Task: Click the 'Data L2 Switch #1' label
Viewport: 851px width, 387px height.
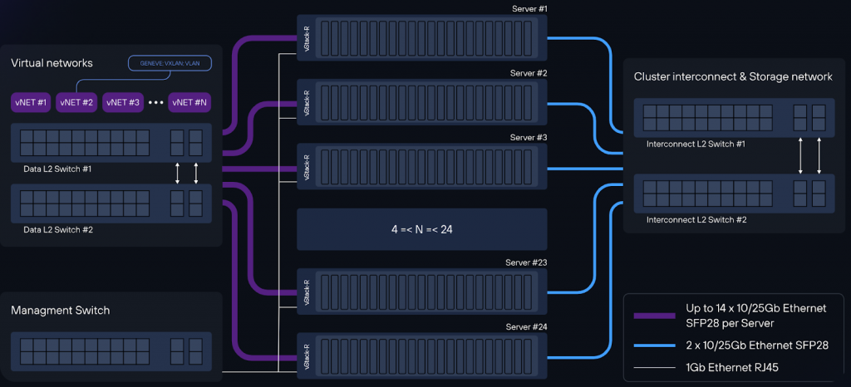Action: coord(57,169)
